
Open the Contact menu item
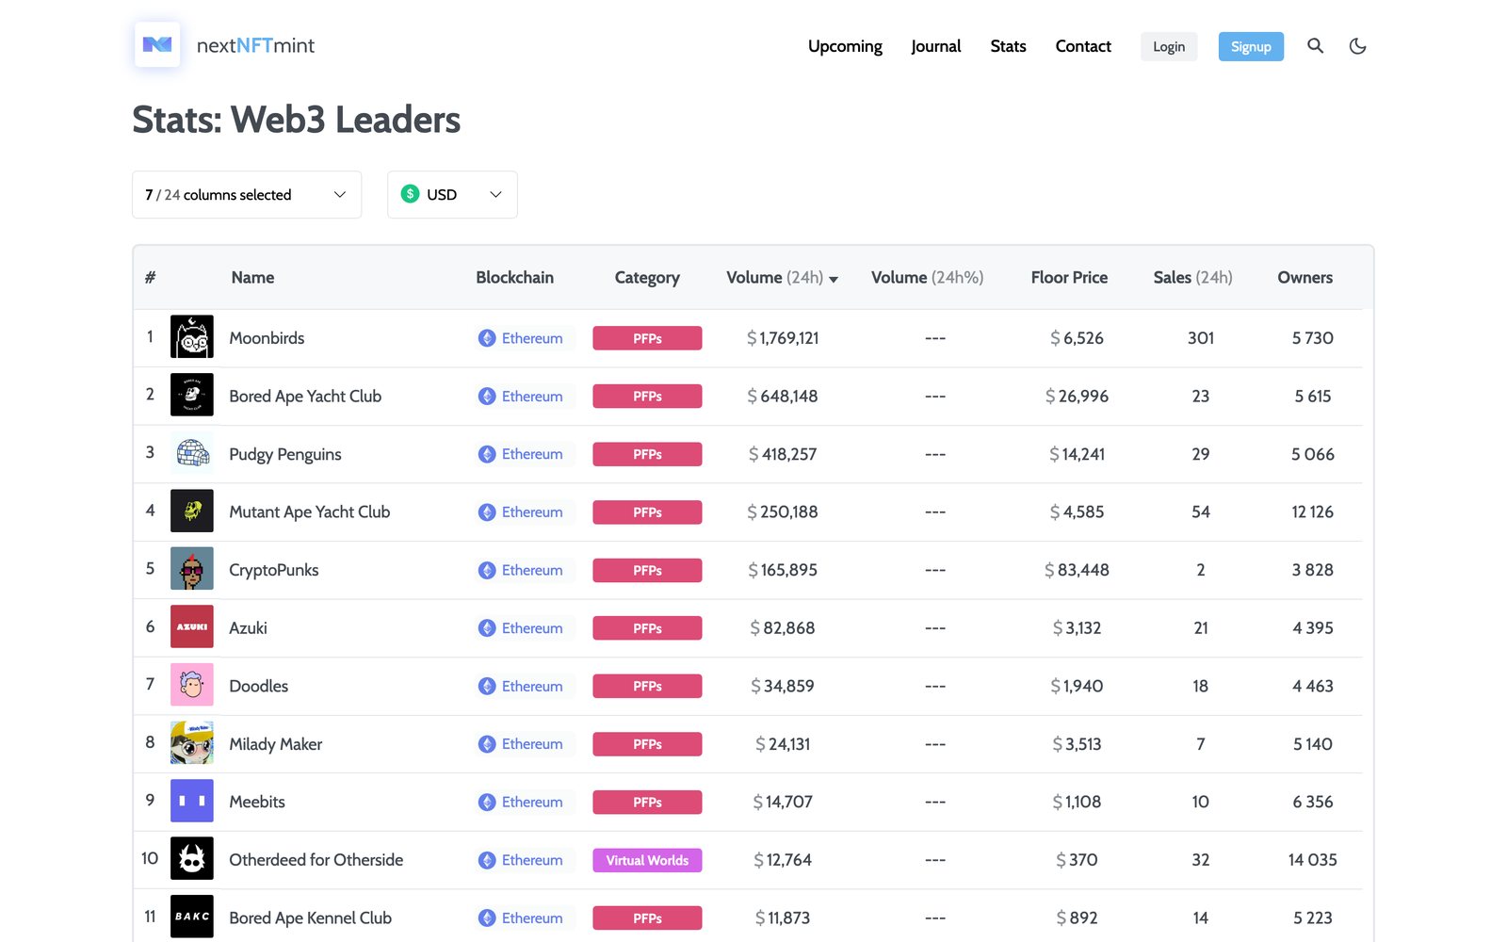(x=1083, y=46)
